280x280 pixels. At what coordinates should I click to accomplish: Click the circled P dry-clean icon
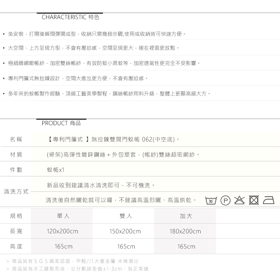pos(225,201)
